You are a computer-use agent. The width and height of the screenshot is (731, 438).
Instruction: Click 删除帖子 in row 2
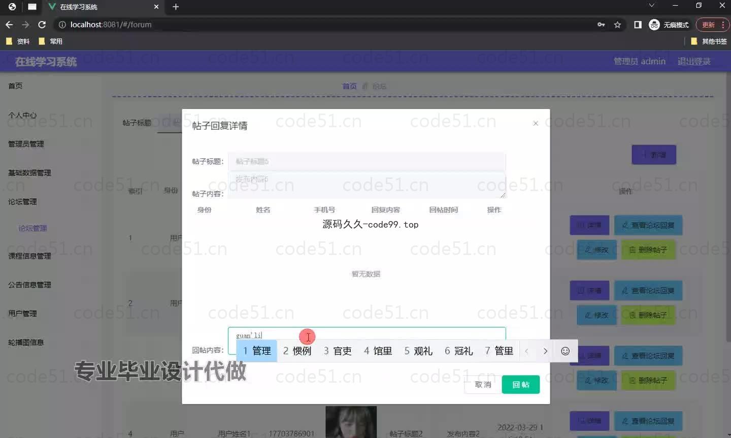pyautogui.click(x=648, y=315)
